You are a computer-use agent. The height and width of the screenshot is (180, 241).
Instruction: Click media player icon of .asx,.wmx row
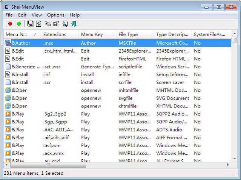[x=8, y=153]
